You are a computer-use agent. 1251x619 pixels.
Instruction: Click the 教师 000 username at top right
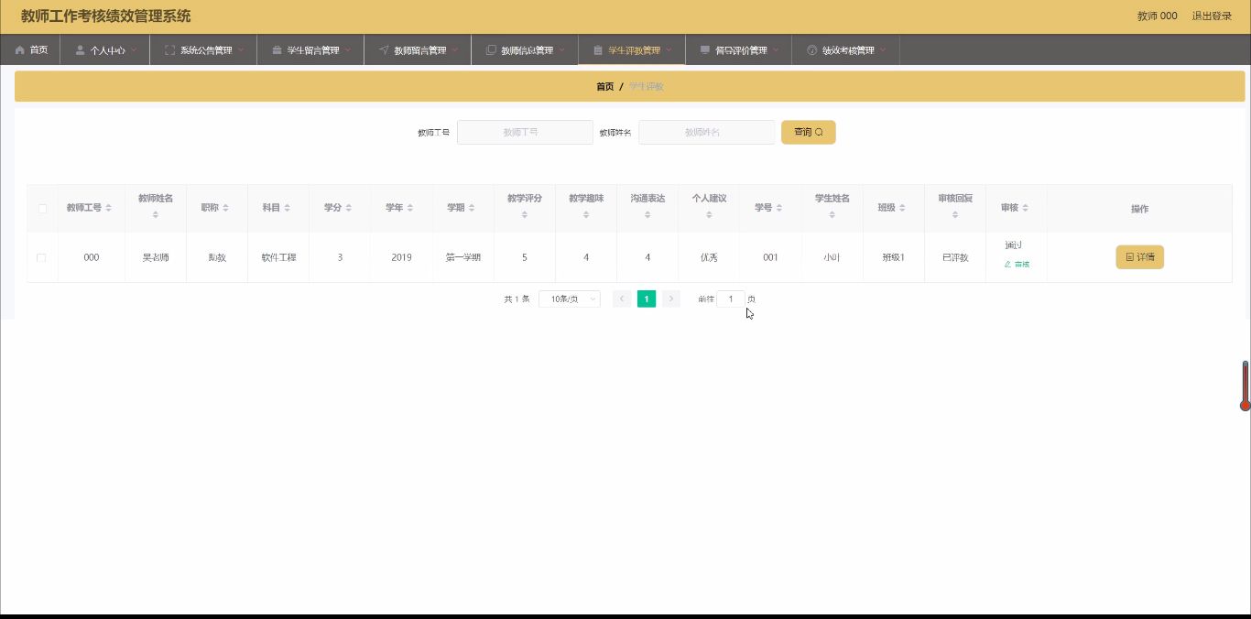tap(1157, 16)
